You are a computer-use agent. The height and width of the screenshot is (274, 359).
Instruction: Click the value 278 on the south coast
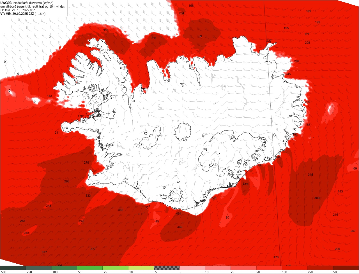(214, 198)
